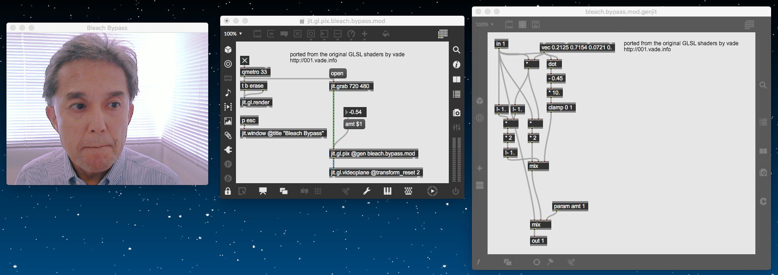Select the 'jit.gl.videoplane @transform_reset 2' object
Screen dimensions: 778x275
(x=376, y=173)
